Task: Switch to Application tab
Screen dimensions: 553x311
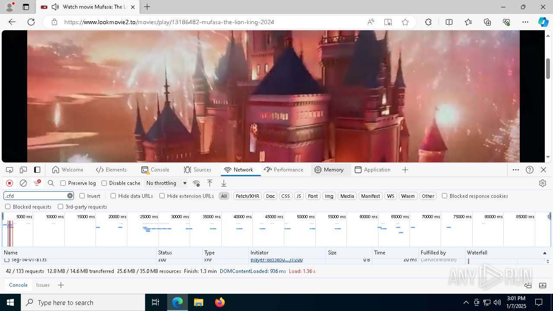Action: click(372, 170)
